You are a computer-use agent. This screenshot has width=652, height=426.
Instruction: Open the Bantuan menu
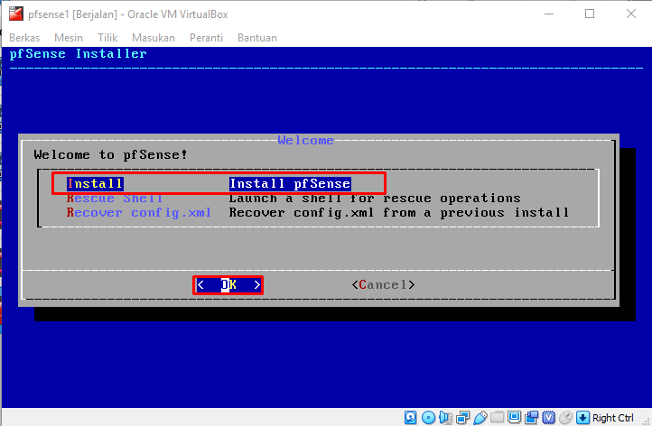click(257, 38)
